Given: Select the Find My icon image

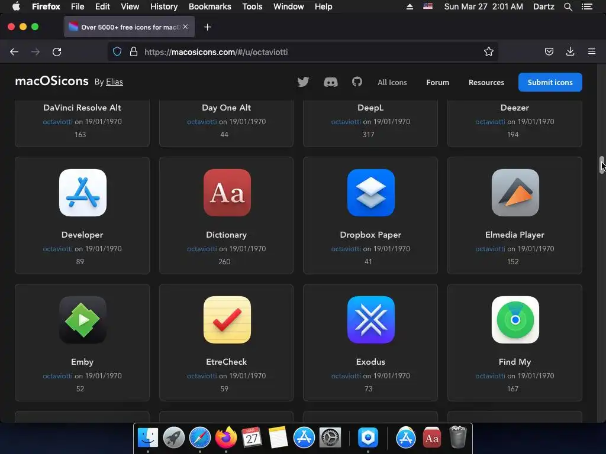Looking at the screenshot, I should pos(515,320).
